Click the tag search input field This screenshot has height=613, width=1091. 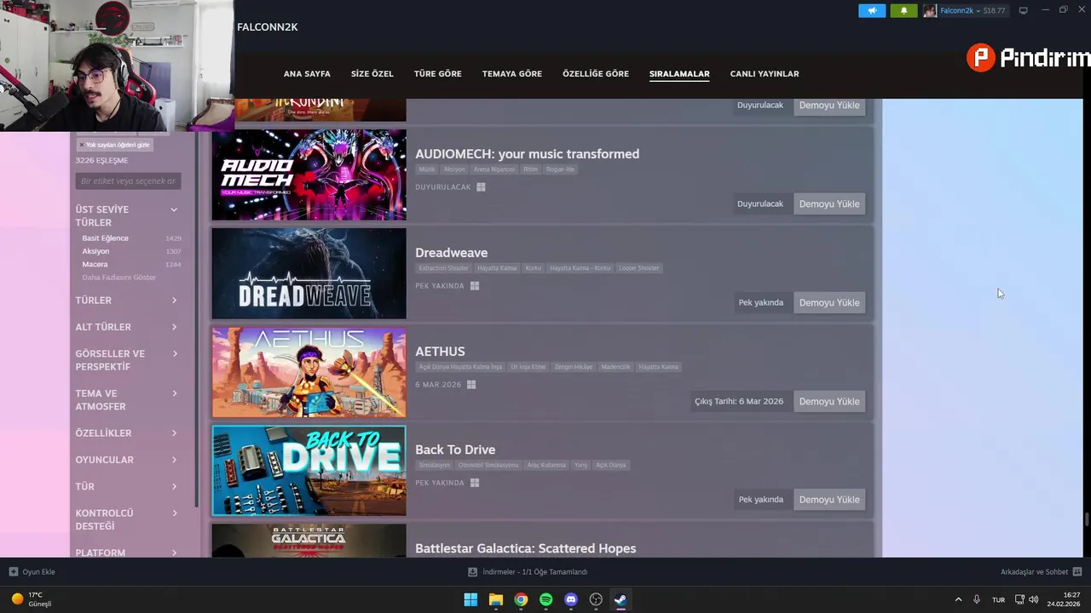(128, 181)
